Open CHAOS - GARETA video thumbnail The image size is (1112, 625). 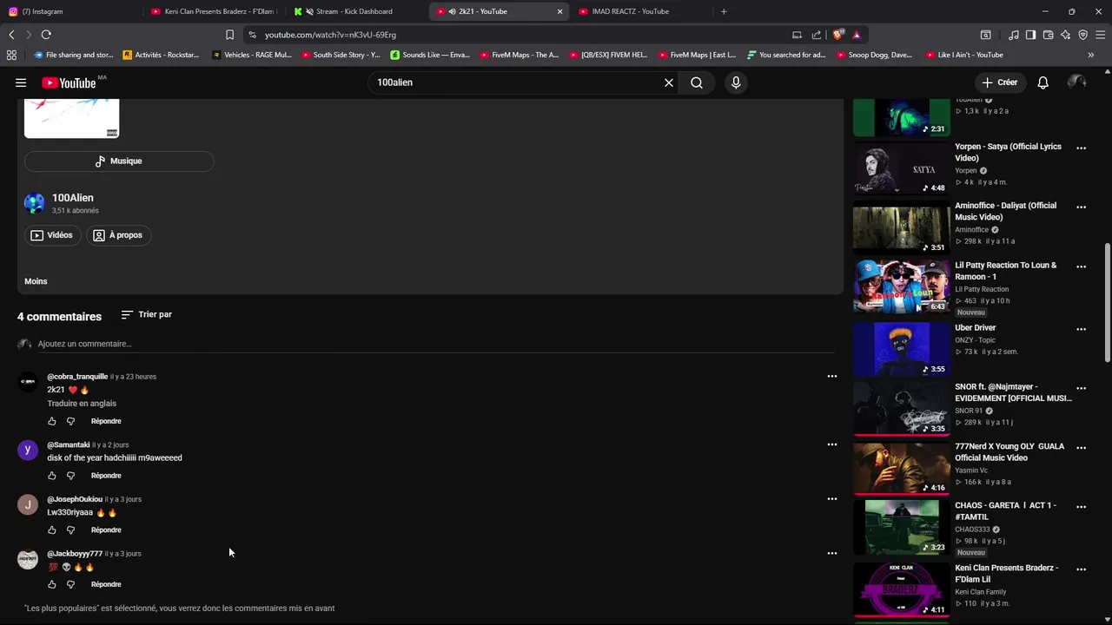click(x=901, y=527)
